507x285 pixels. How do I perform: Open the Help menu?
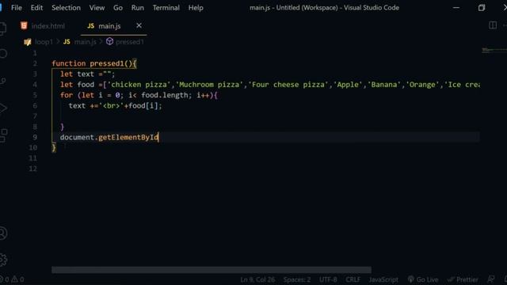pos(196,7)
